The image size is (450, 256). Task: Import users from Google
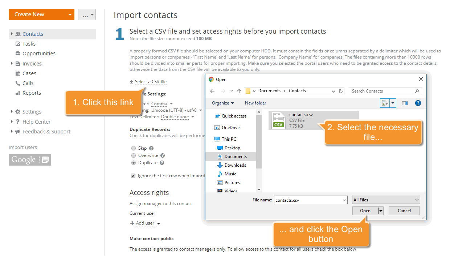(30, 159)
